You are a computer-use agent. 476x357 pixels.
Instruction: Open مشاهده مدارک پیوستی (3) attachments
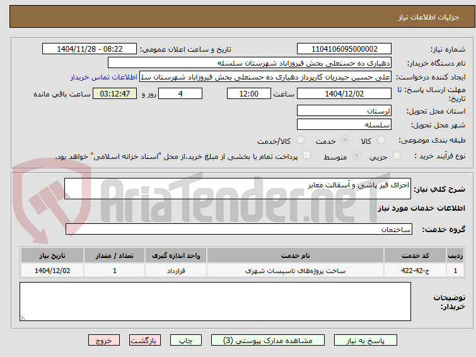coord(268,341)
